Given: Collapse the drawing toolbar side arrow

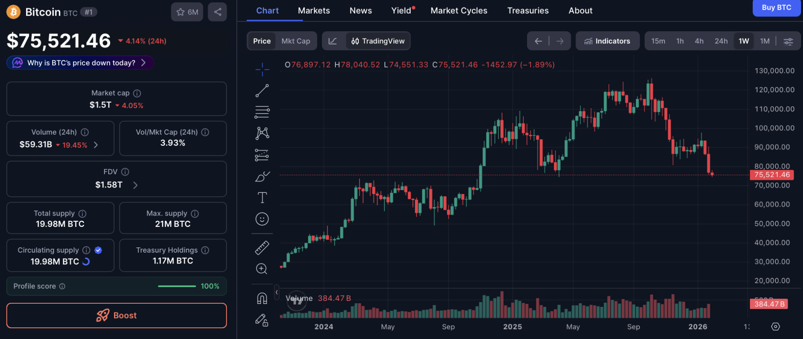Looking at the screenshot, I should point(276,292).
